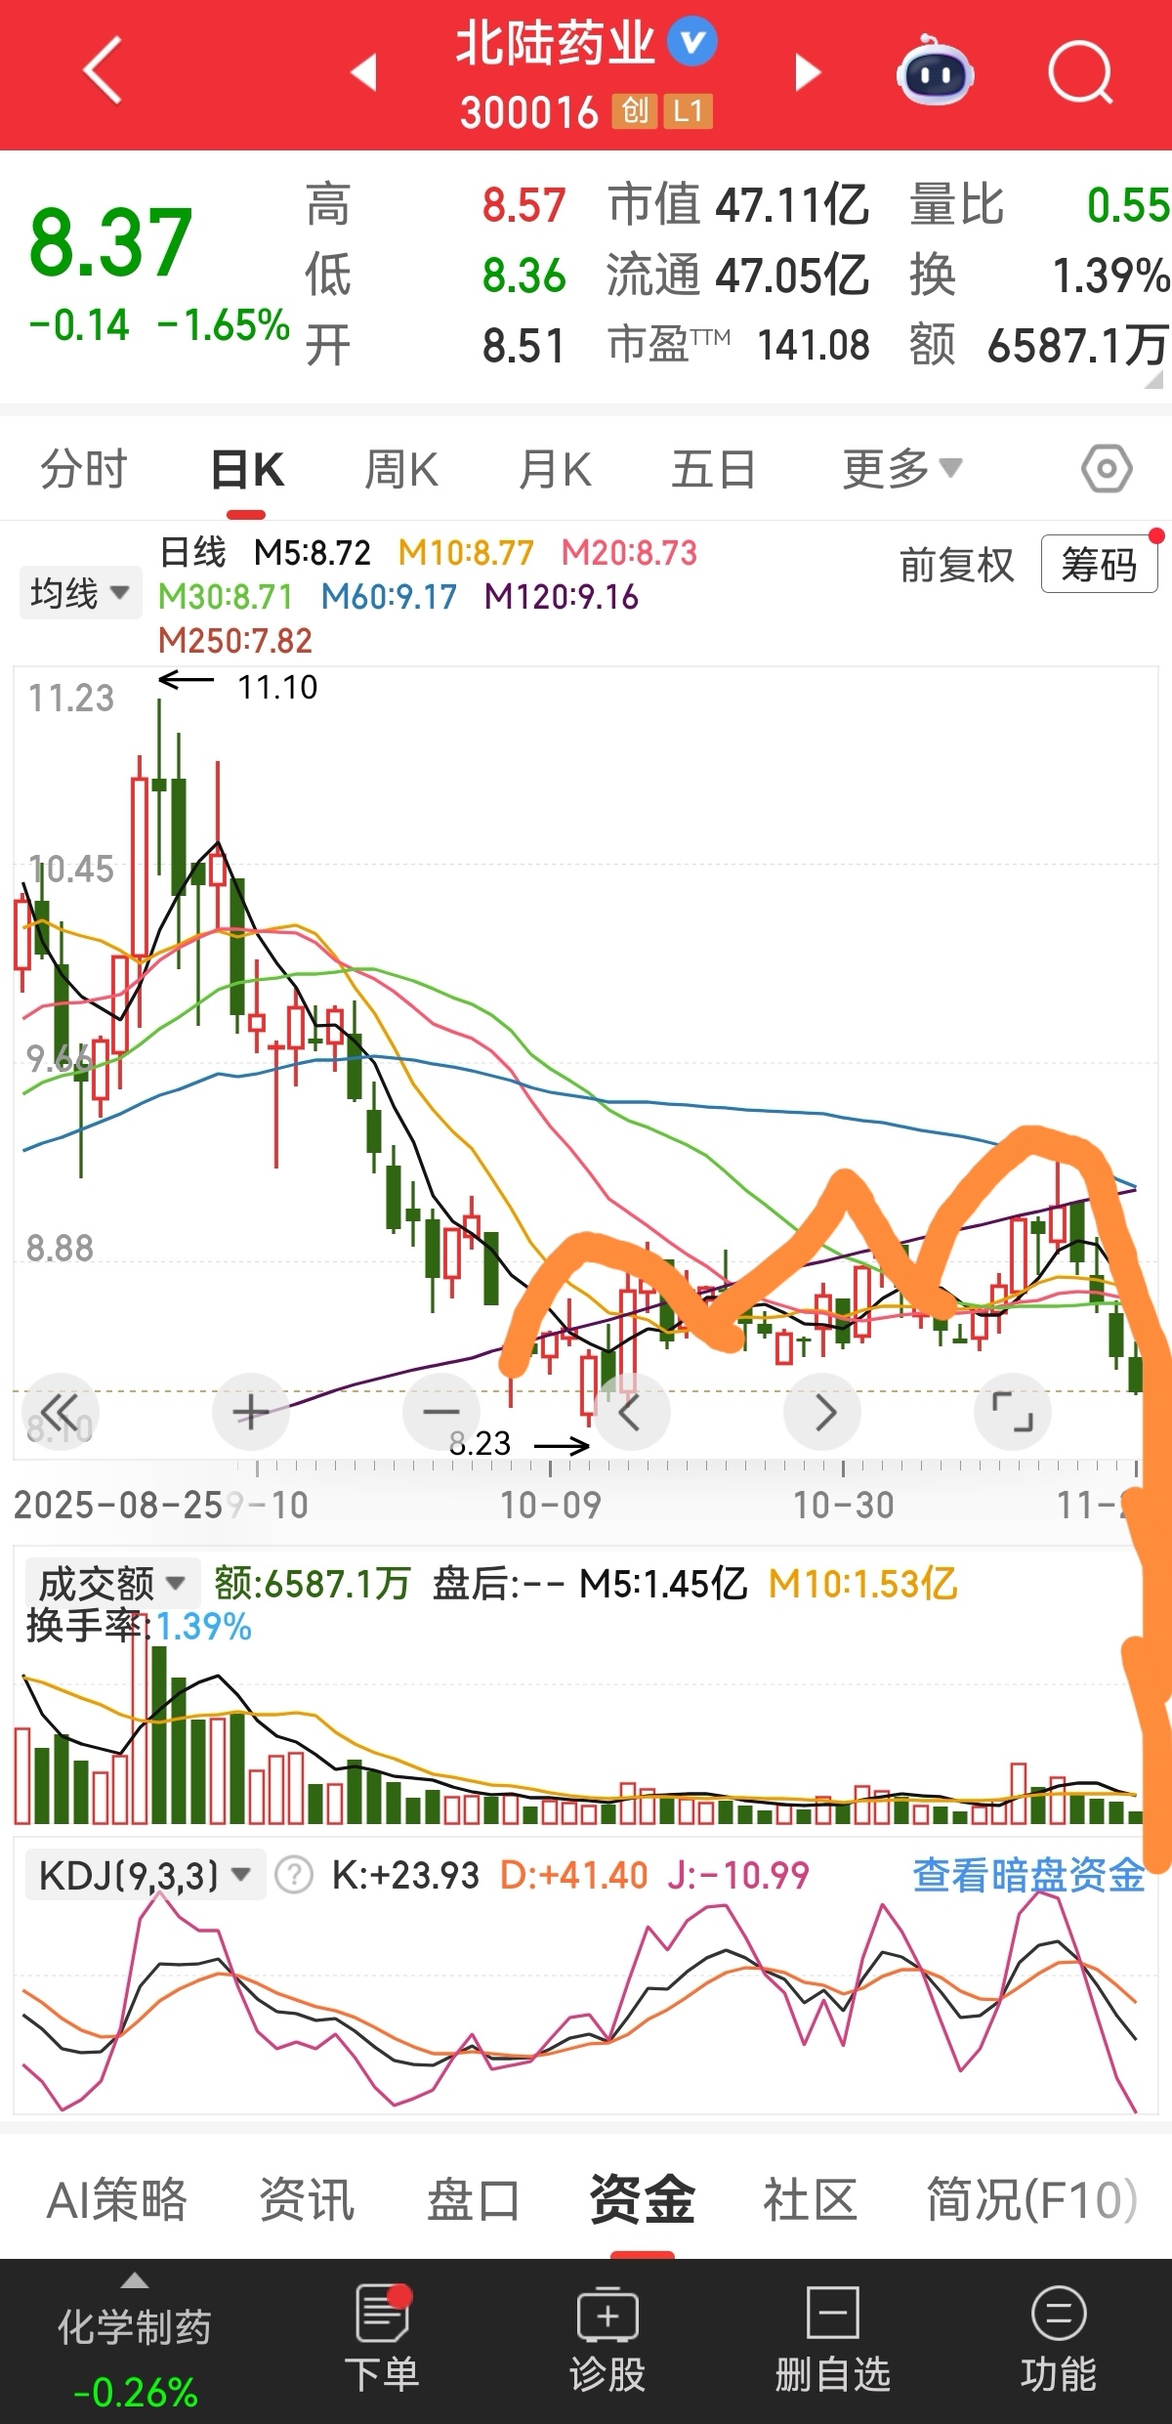Tap the L1 quote level tag
1172x2424 pixels.
pos(688,111)
